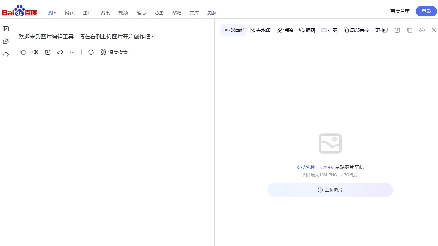Viewport: 438px width, 246px height.
Task: Switch to the 图片 tab
Action: tap(88, 13)
